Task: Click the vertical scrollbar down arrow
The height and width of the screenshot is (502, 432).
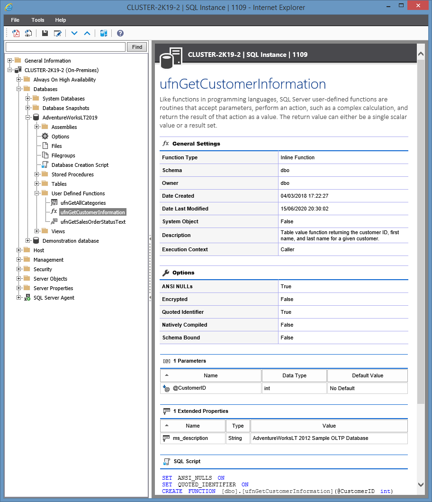Action: (x=421, y=484)
